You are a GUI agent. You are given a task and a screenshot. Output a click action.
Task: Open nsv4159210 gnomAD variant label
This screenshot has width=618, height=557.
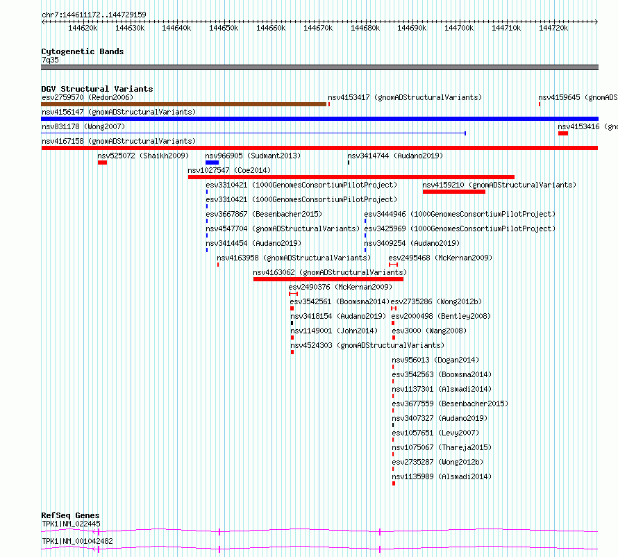pyautogui.click(x=499, y=185)
